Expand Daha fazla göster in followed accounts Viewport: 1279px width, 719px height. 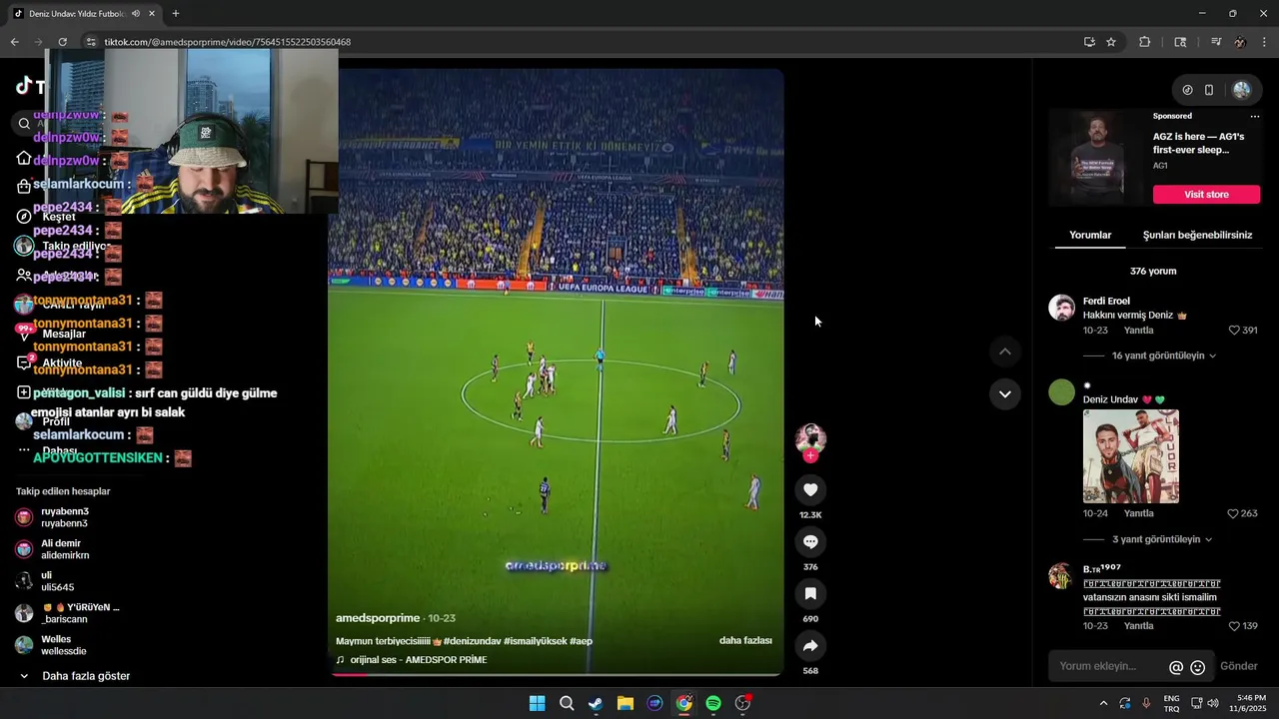pyautogui.click(x=86, y=676)
